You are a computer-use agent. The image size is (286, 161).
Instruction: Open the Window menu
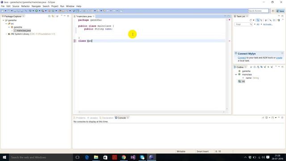click(x=70, y=6)
